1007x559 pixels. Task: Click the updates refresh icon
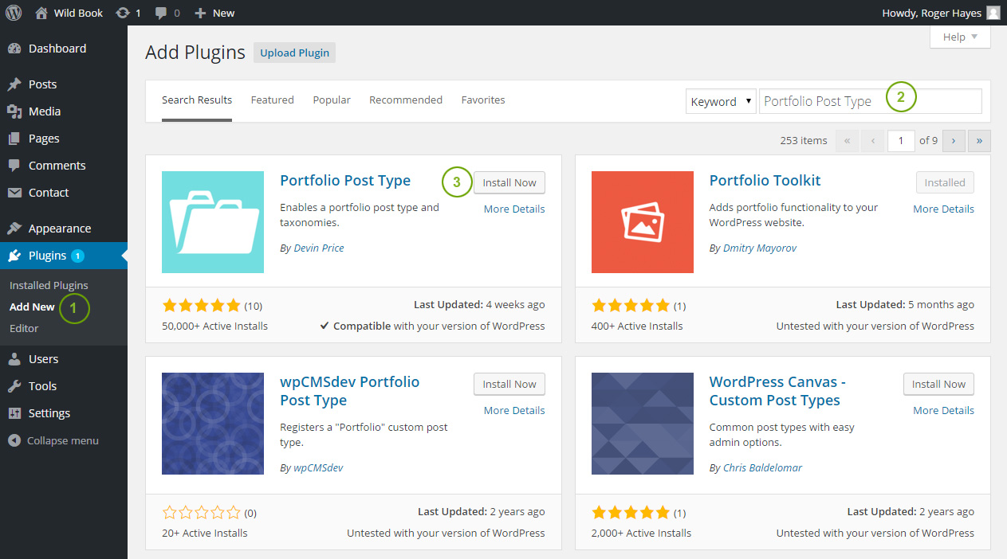(122, 13)
